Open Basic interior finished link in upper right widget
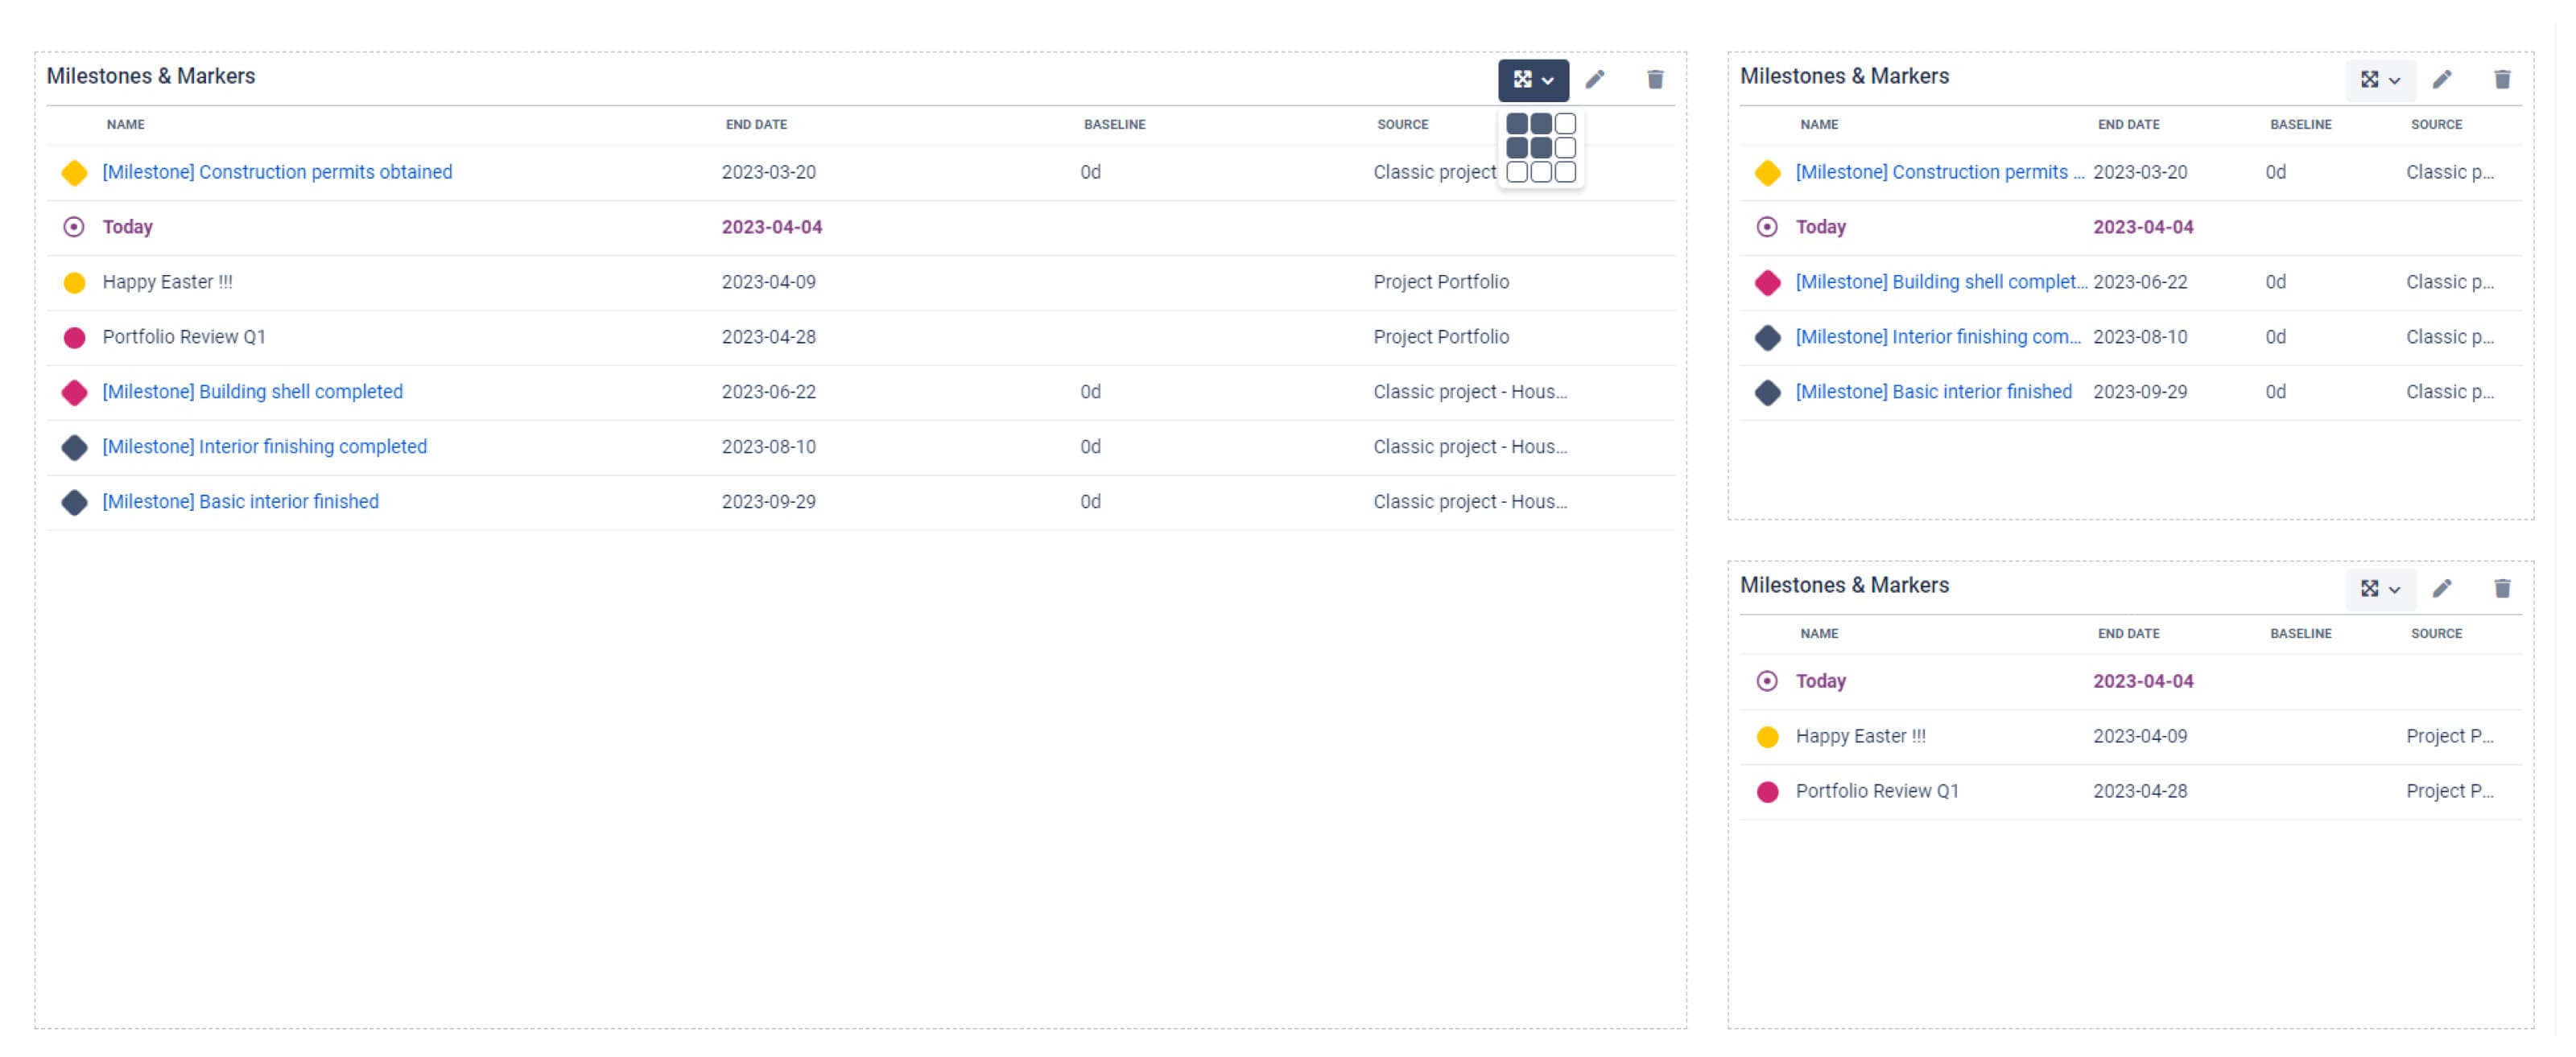 [x=1933, y=392]
